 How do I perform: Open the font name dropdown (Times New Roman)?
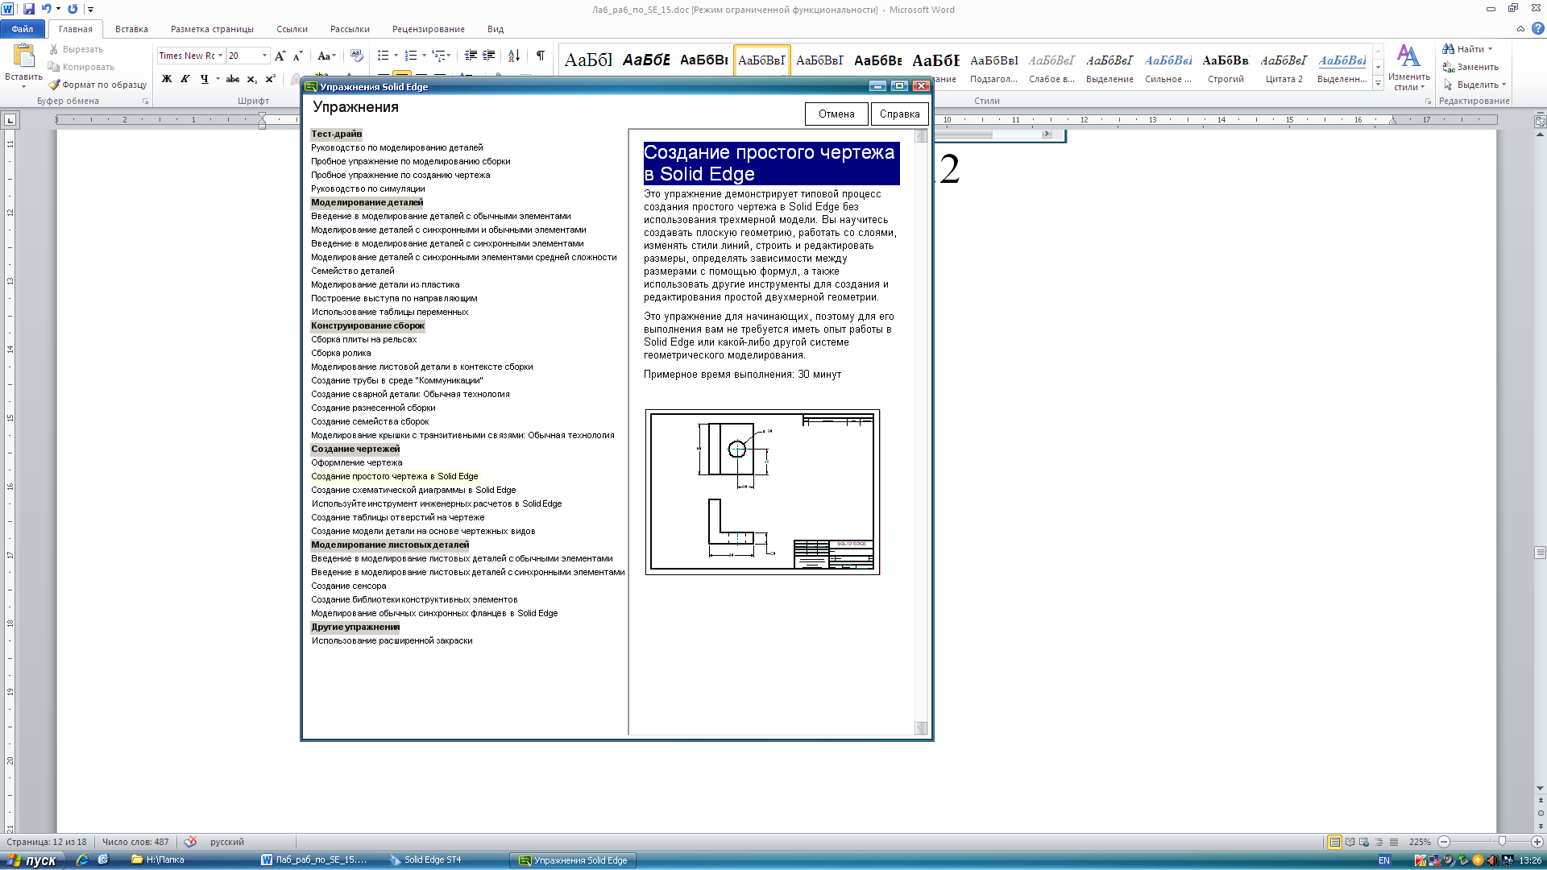(220, 56)
